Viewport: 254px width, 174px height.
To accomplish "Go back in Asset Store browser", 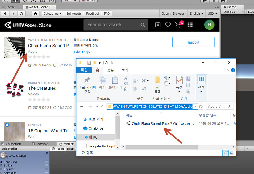I will (x=5, y=14).
